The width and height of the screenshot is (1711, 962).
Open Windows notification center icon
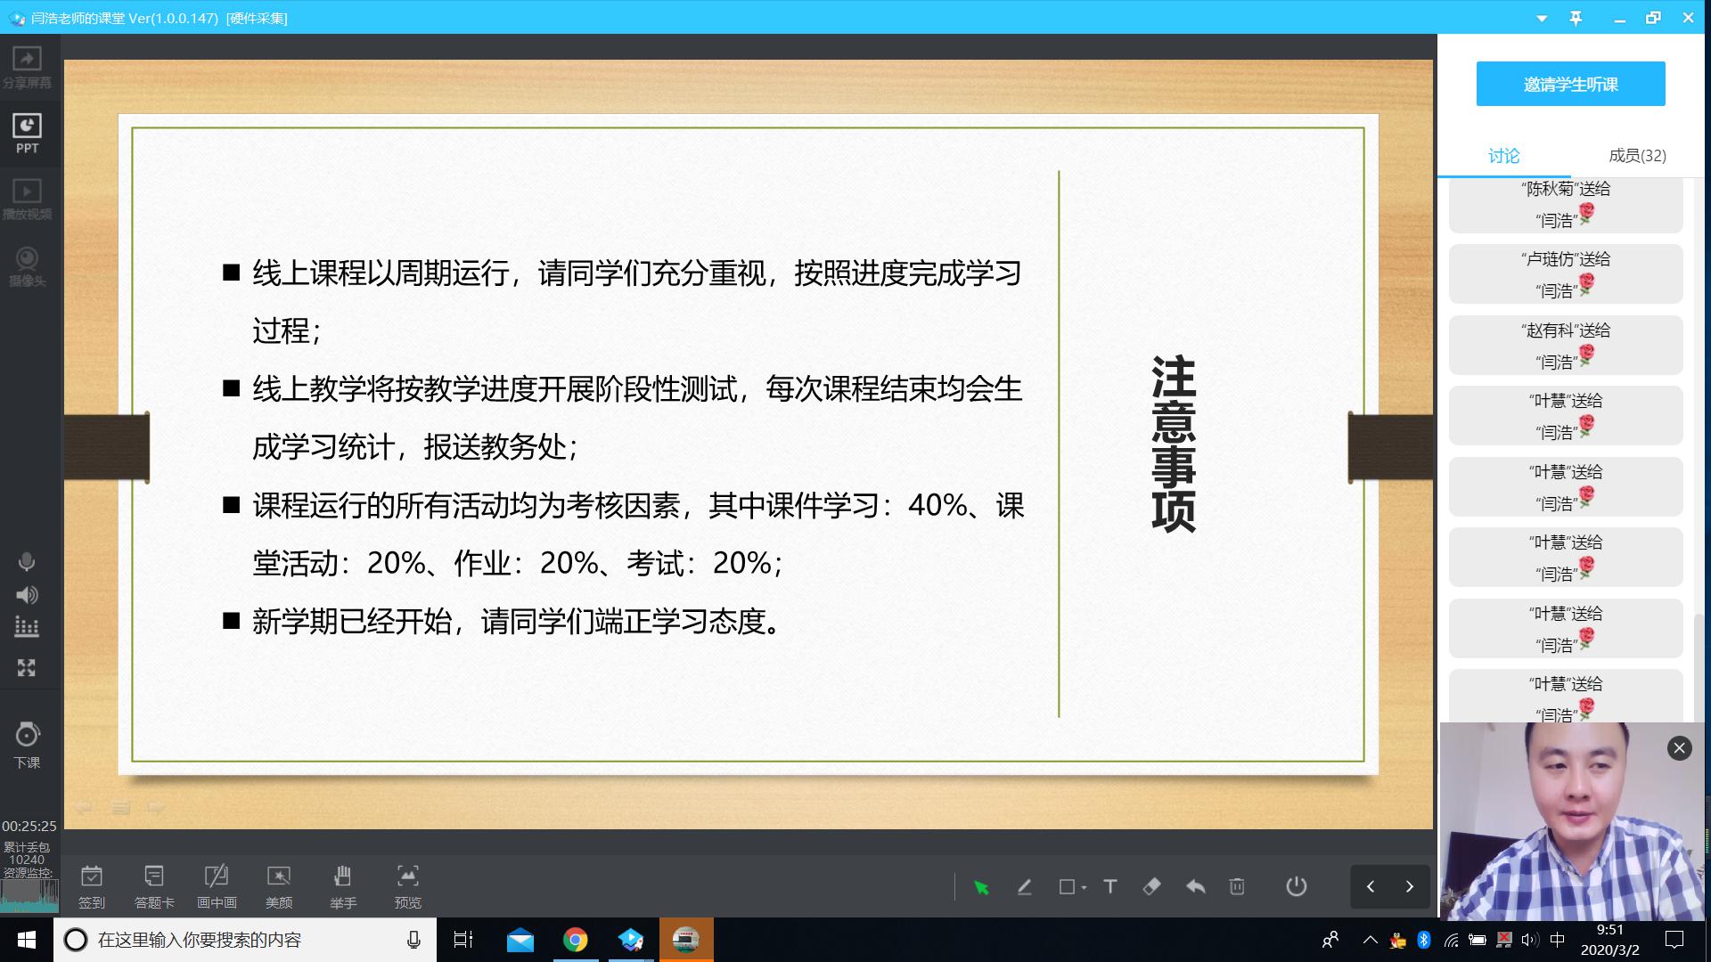pyautogui.click(x=1674, y=940)
